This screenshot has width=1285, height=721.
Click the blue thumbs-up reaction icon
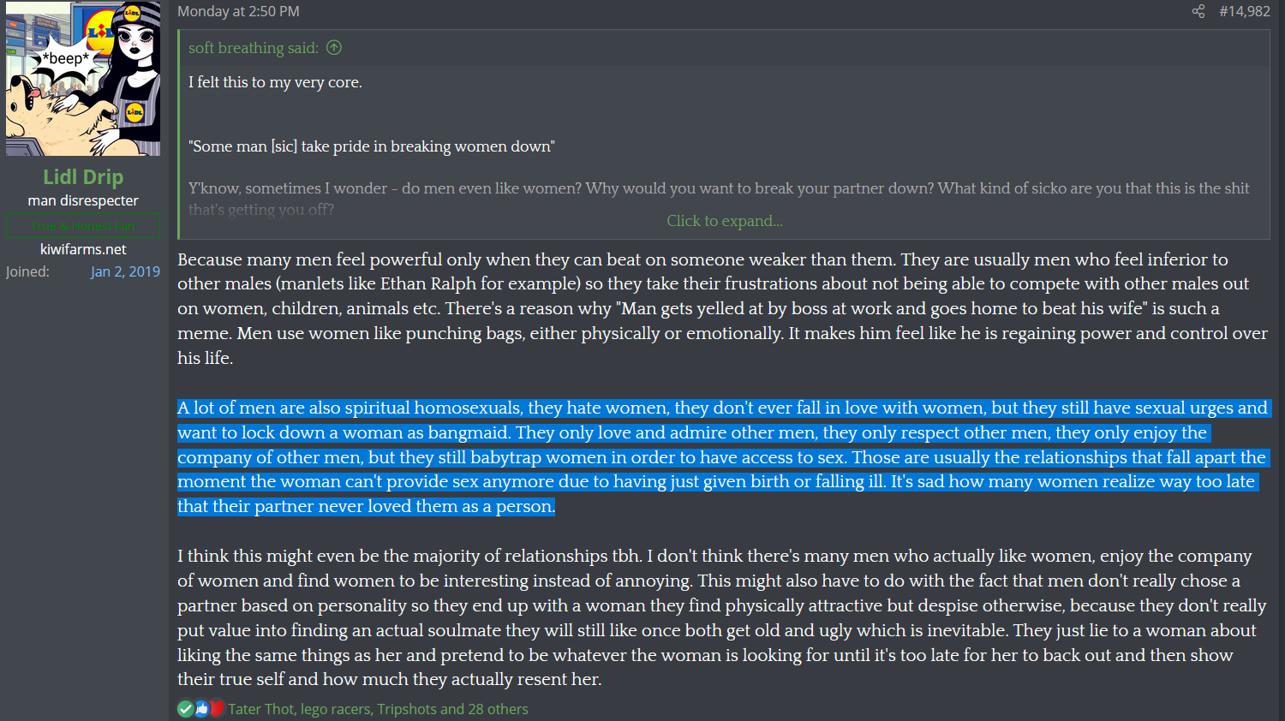[x=201, y=709]
